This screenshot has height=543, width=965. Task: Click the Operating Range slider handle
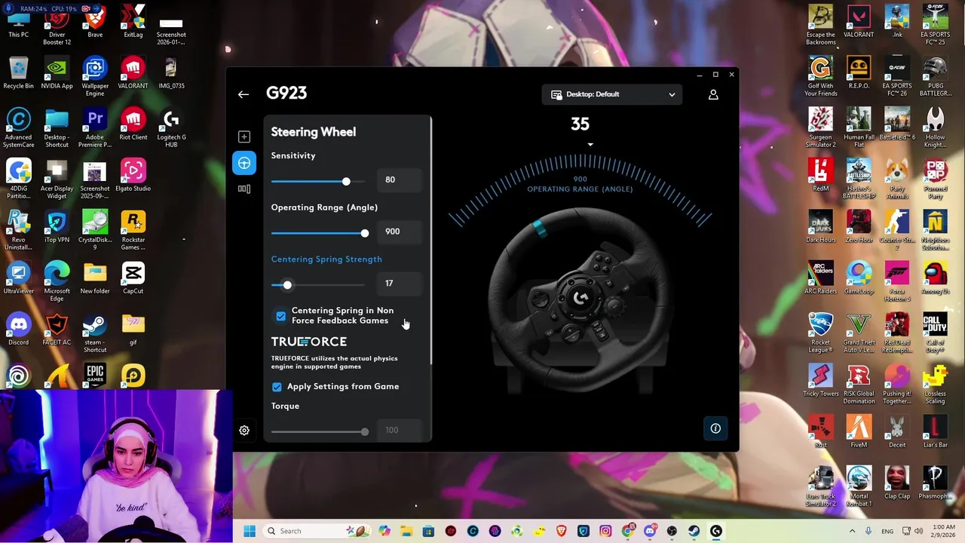(365, 233)
